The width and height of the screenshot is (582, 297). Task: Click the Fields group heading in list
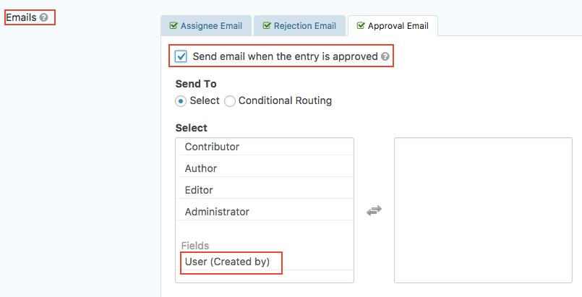coord(195,246)
